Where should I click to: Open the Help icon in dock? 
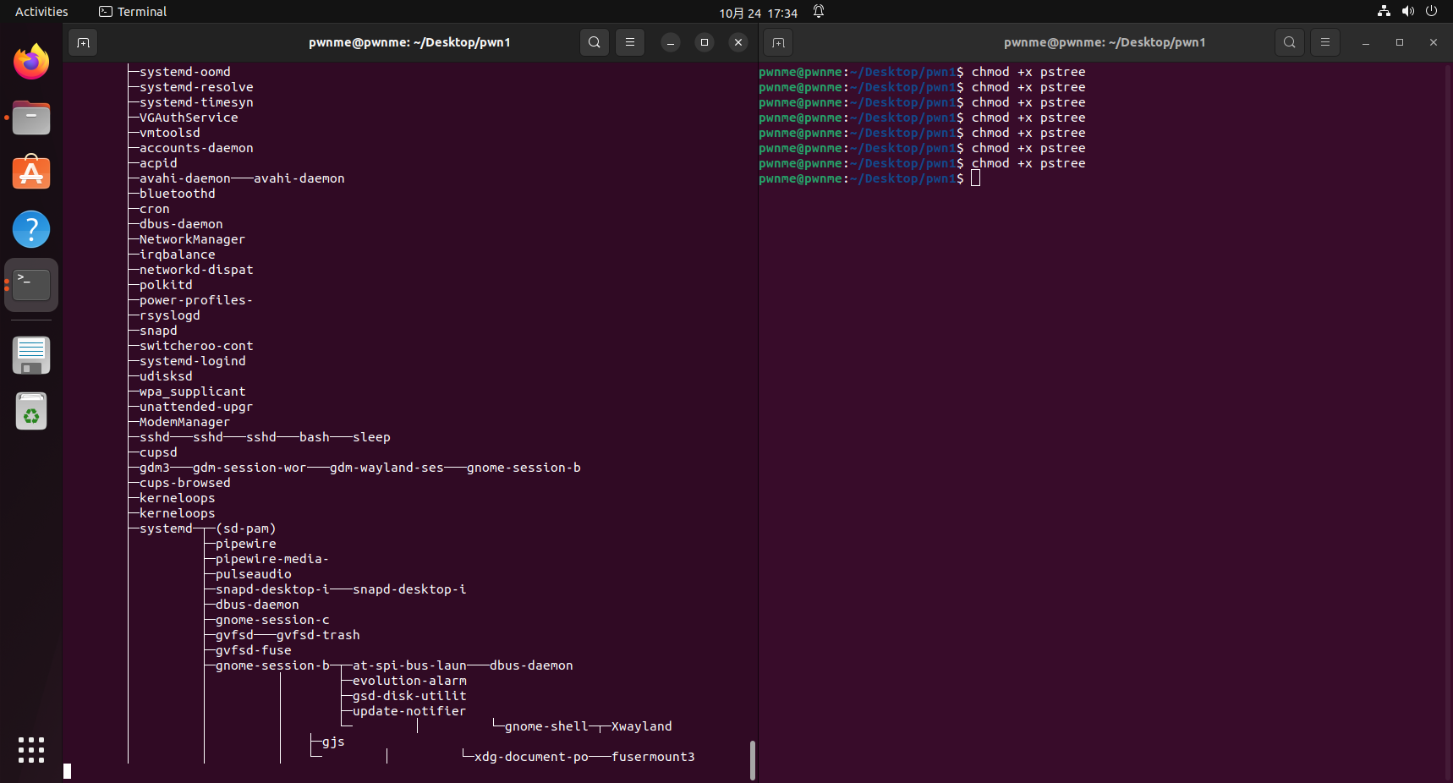(x=31, y=229)
